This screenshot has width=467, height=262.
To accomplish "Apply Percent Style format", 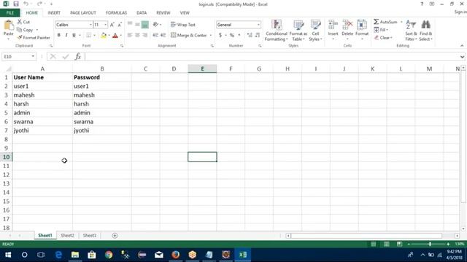I will click(232, 36).
